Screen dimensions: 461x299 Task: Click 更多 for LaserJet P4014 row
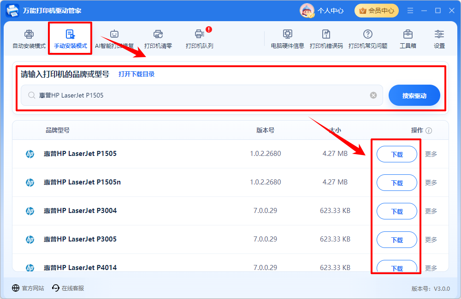[431, 268]
